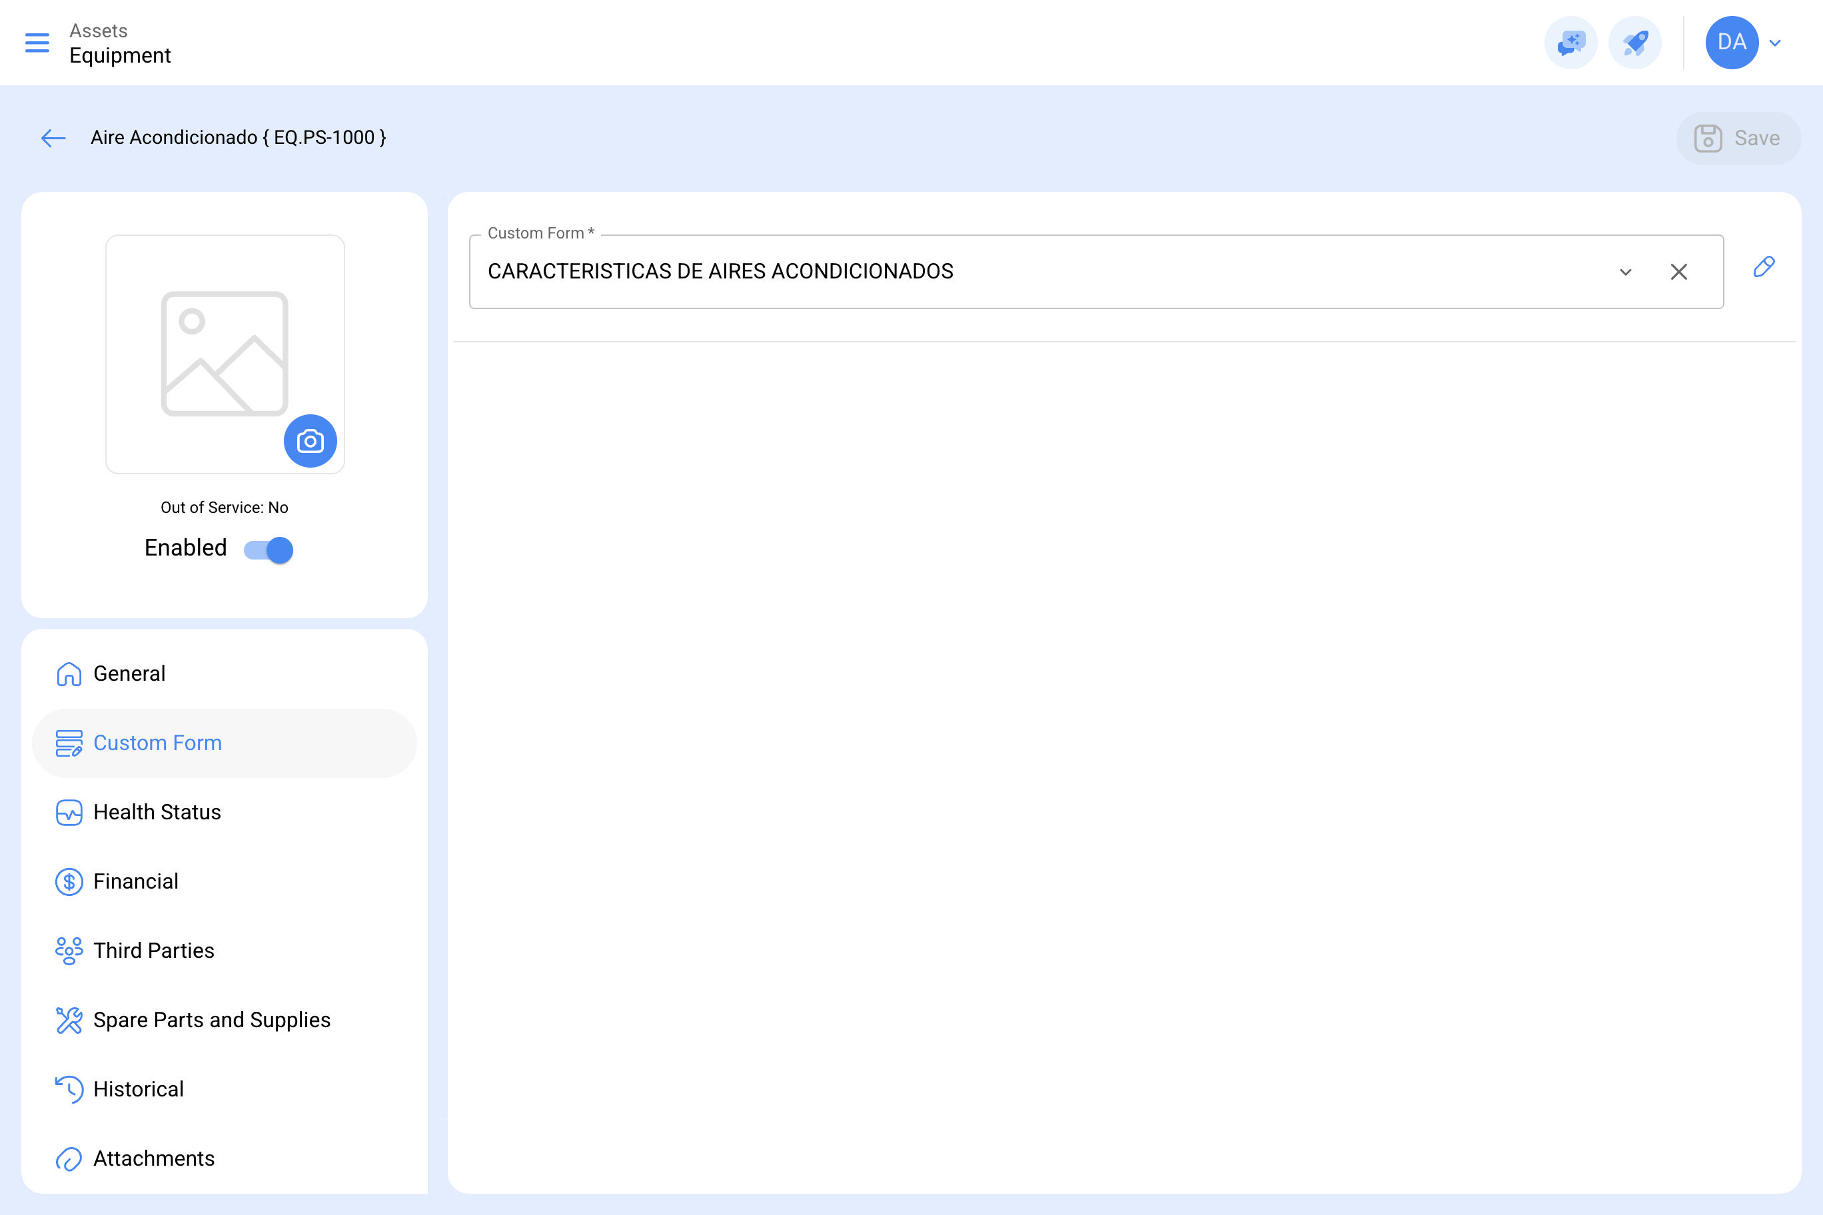Toggle the Enabled switch
The width and height of the screenshot is (1823, 1215).
coord(268,550)
